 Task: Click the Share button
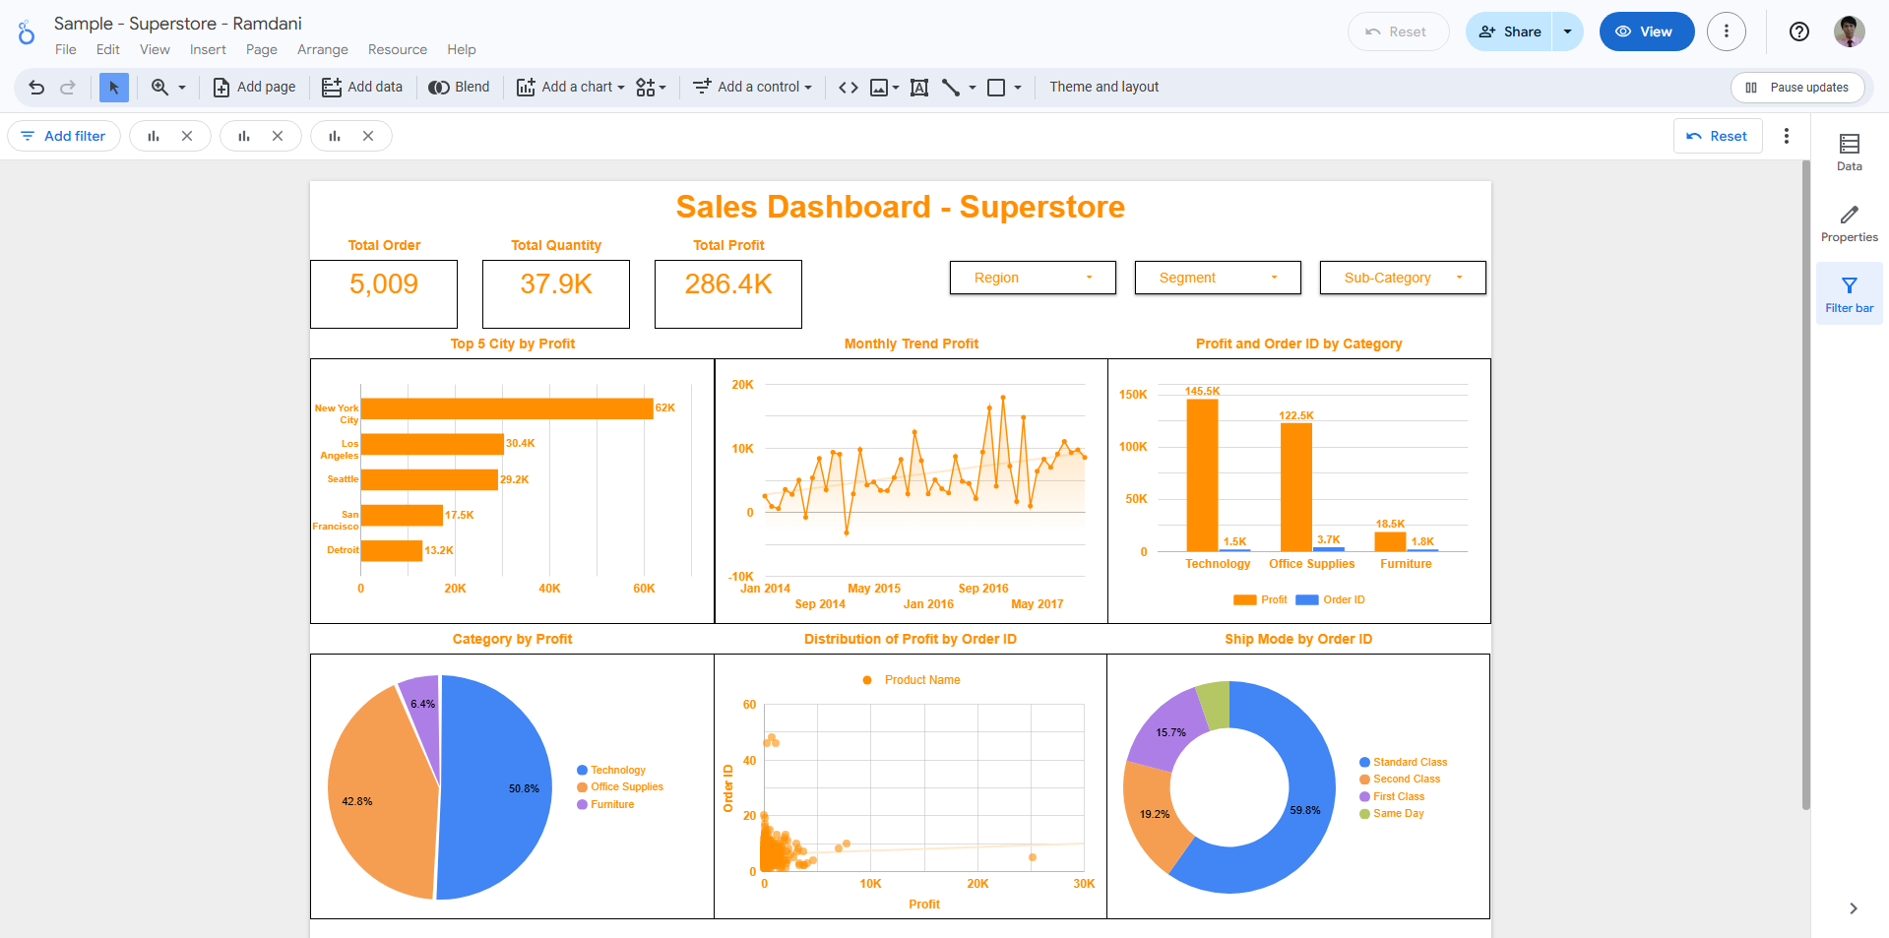click(x=1509, y=31)
